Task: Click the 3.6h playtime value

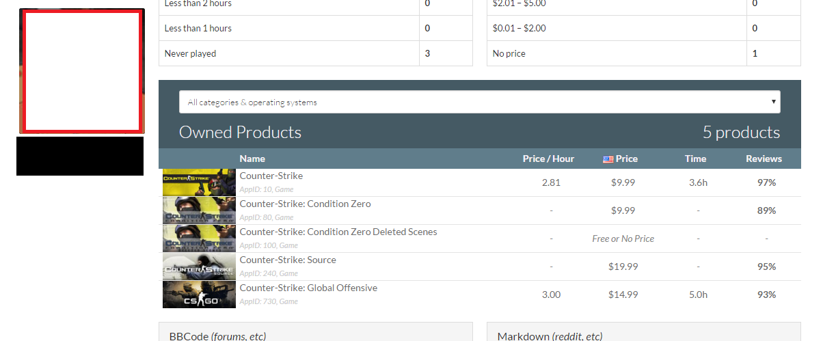Action: [698, 182]
